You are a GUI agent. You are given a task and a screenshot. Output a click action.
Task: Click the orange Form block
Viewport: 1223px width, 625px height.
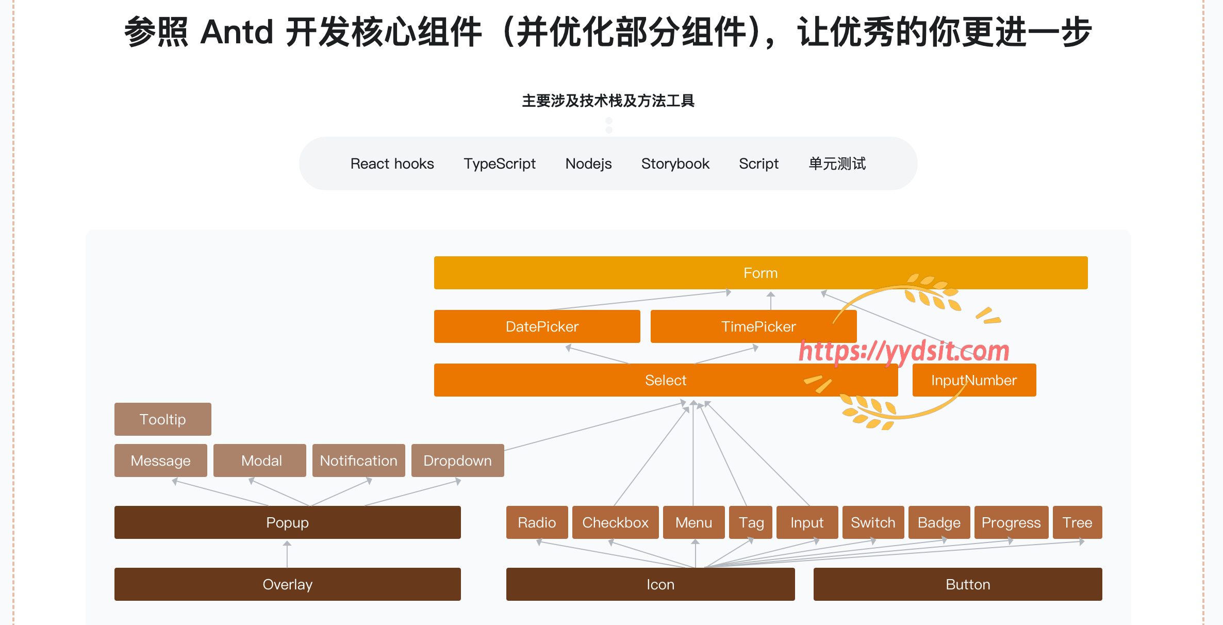click(761, 273)
